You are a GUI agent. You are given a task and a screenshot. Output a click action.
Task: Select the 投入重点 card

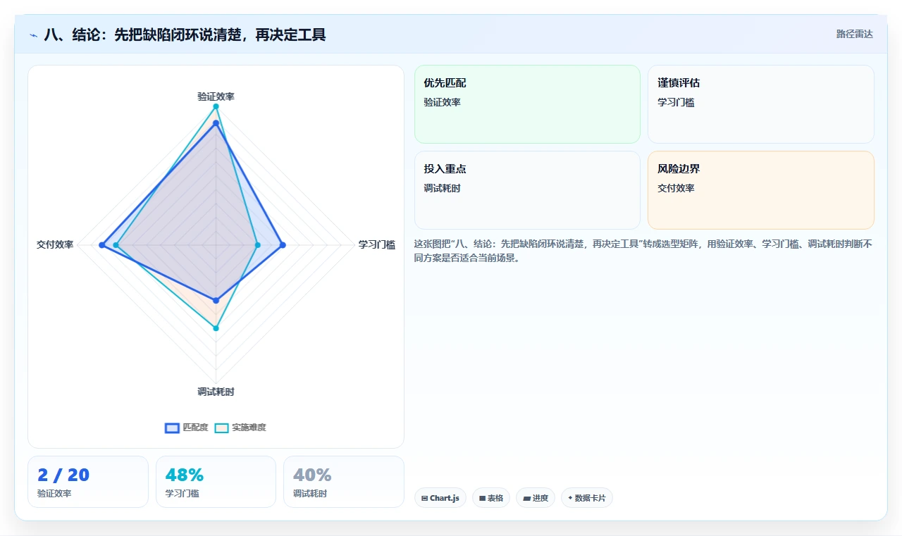click(x=527, y=190)
